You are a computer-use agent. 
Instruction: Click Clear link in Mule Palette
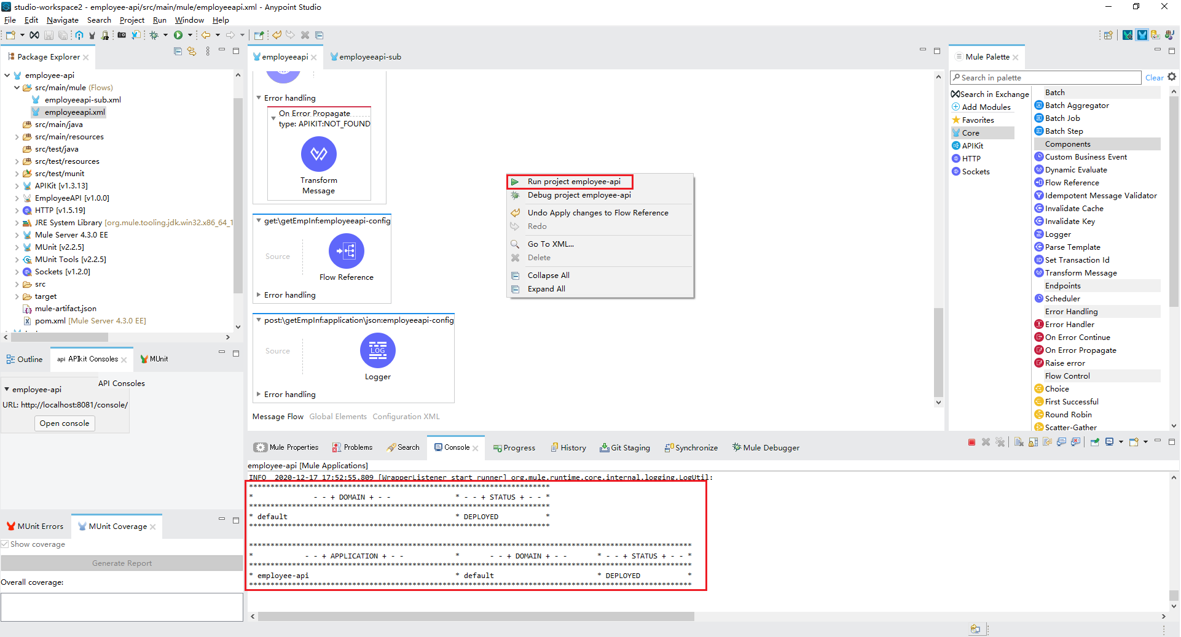1154,77
